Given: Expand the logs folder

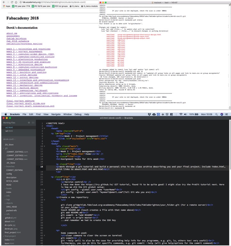Looking at the screenshot, I should pyautogui.click(x=5, y=199).
